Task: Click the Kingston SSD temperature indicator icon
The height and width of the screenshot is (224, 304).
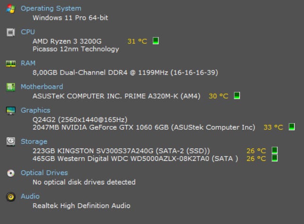Action: tap(274, 150)
